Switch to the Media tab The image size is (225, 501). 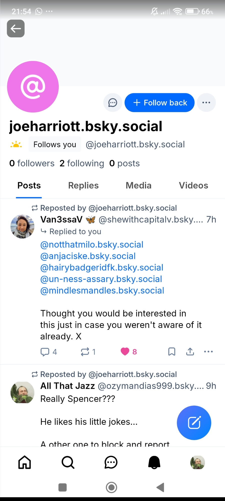pyautogui.click(x=138, y=186)
